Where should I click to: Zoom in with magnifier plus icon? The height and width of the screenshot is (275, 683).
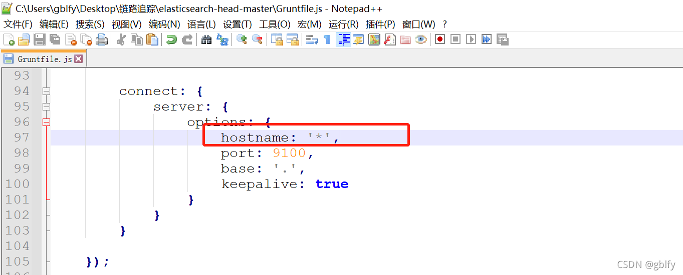242,39
